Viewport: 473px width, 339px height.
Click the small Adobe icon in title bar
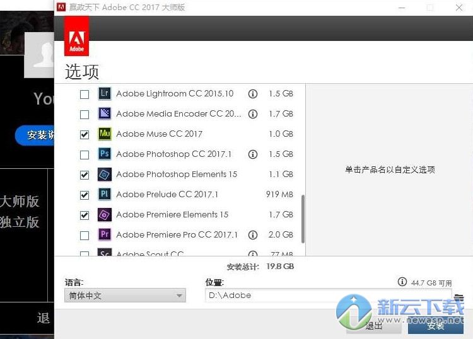coord(61,7)
